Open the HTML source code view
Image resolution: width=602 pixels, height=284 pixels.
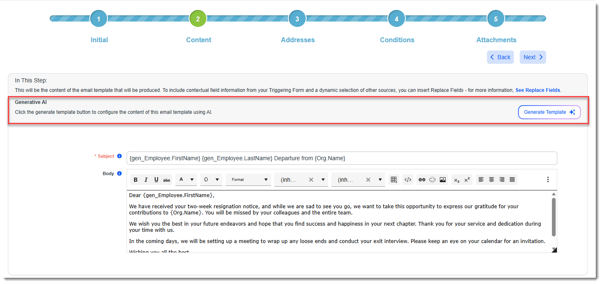click(408, 180)
